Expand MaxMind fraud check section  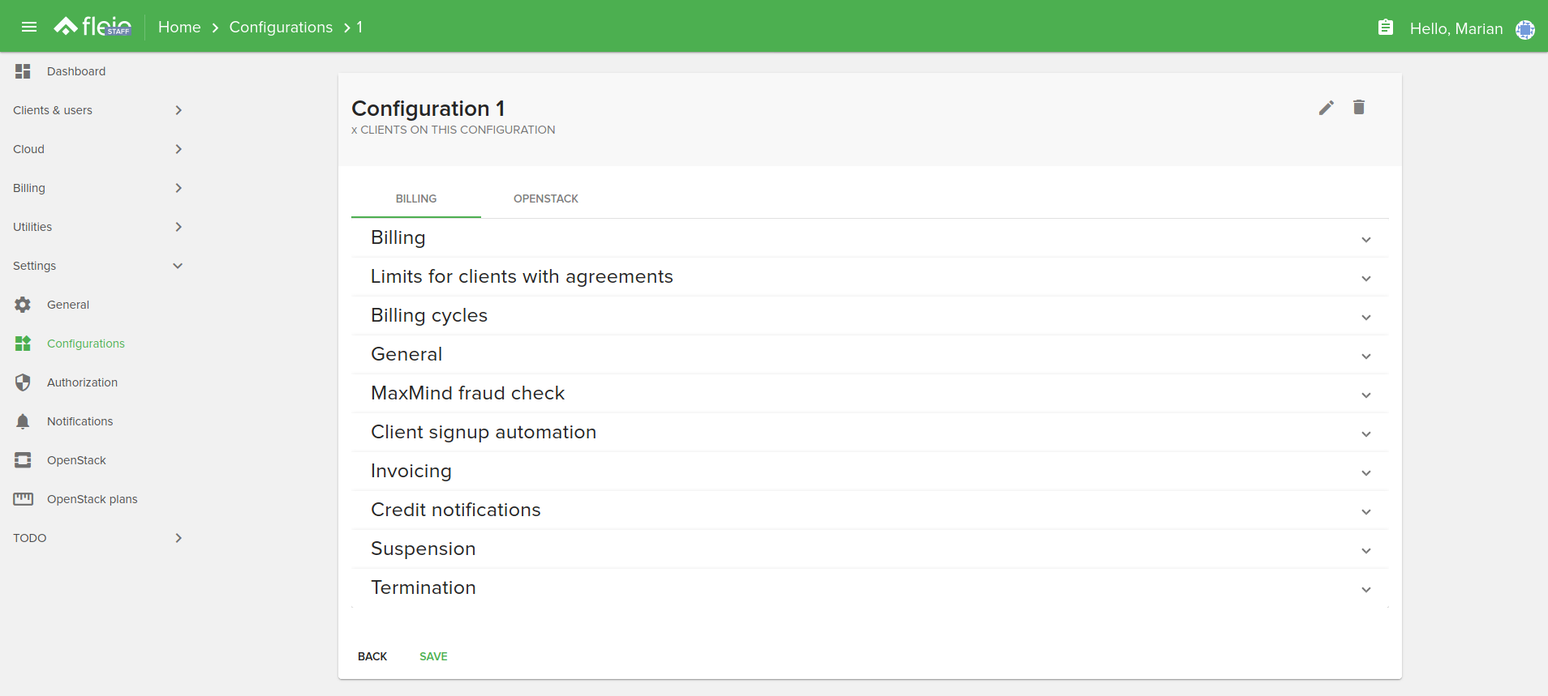point(870,394)
